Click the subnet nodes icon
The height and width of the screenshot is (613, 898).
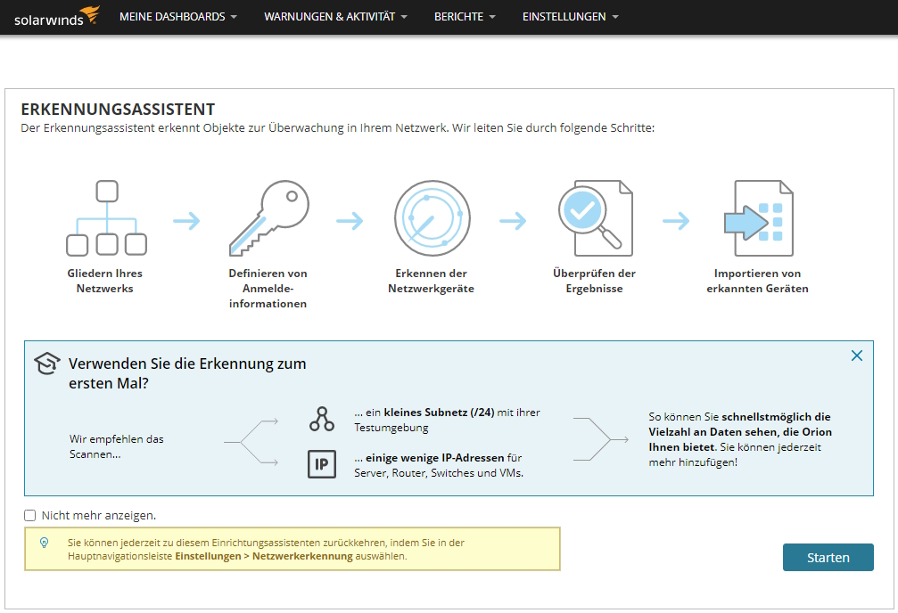click(x=322, y=419)
